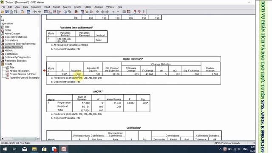Viewport: 272px width, 153px height.
Task: Select *zresid Normal P-P Plot item
Action: coord(23,74)
